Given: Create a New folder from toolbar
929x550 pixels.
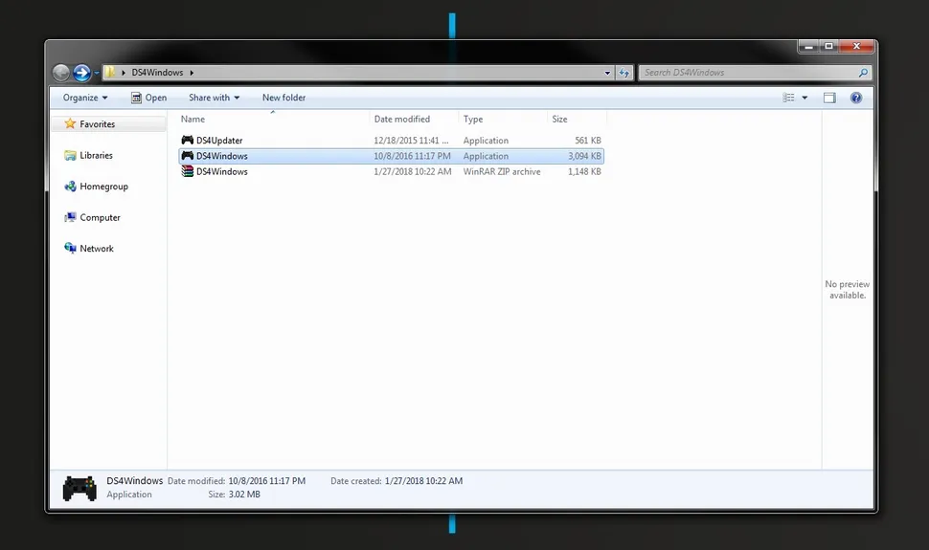Looking at the screenshot, I should [x=283, y=98].
